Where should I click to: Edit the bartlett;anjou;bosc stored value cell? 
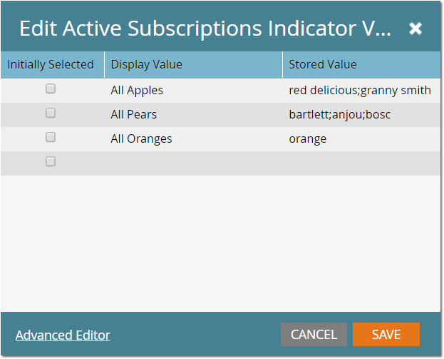click(x=340, y=114)
